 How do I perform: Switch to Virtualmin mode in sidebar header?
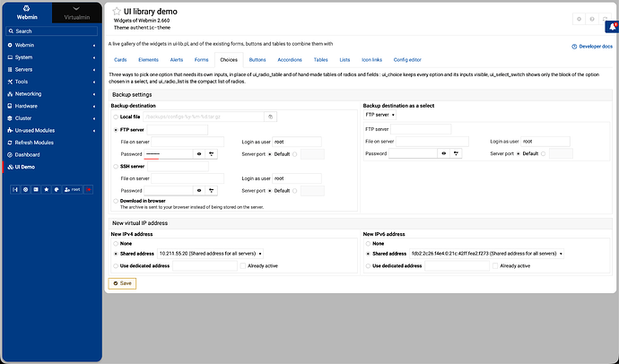(76, 13)
